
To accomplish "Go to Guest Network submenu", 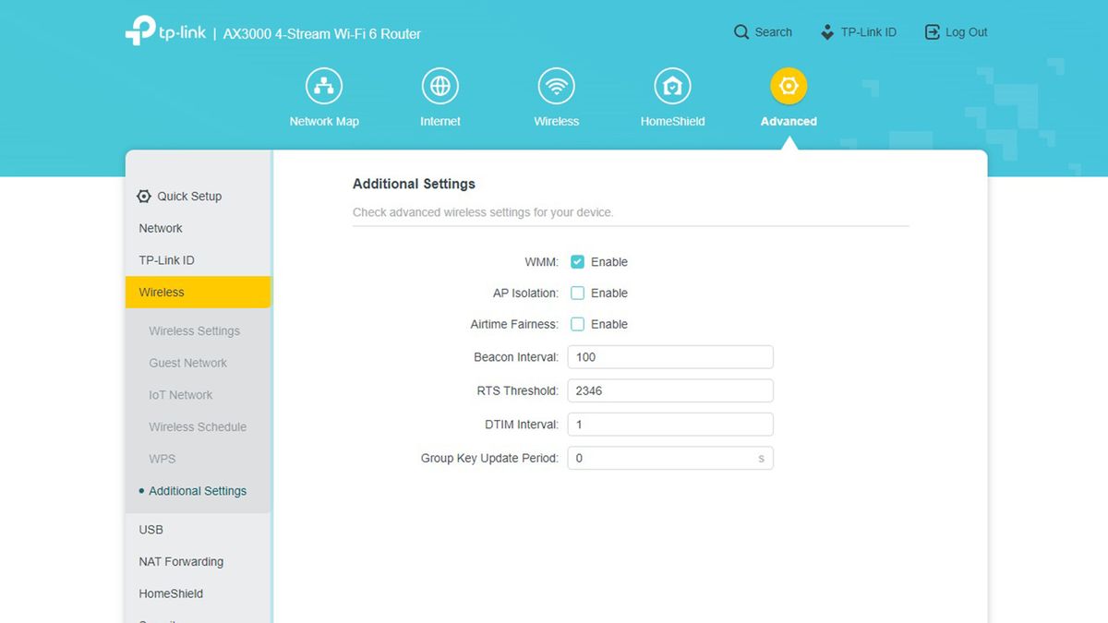I will pyautogui.click(x=187, y=364).
